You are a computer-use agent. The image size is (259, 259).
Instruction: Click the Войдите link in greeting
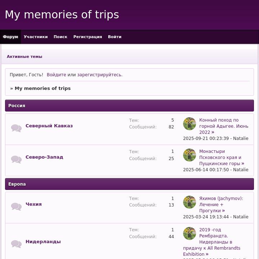point(56,75)
